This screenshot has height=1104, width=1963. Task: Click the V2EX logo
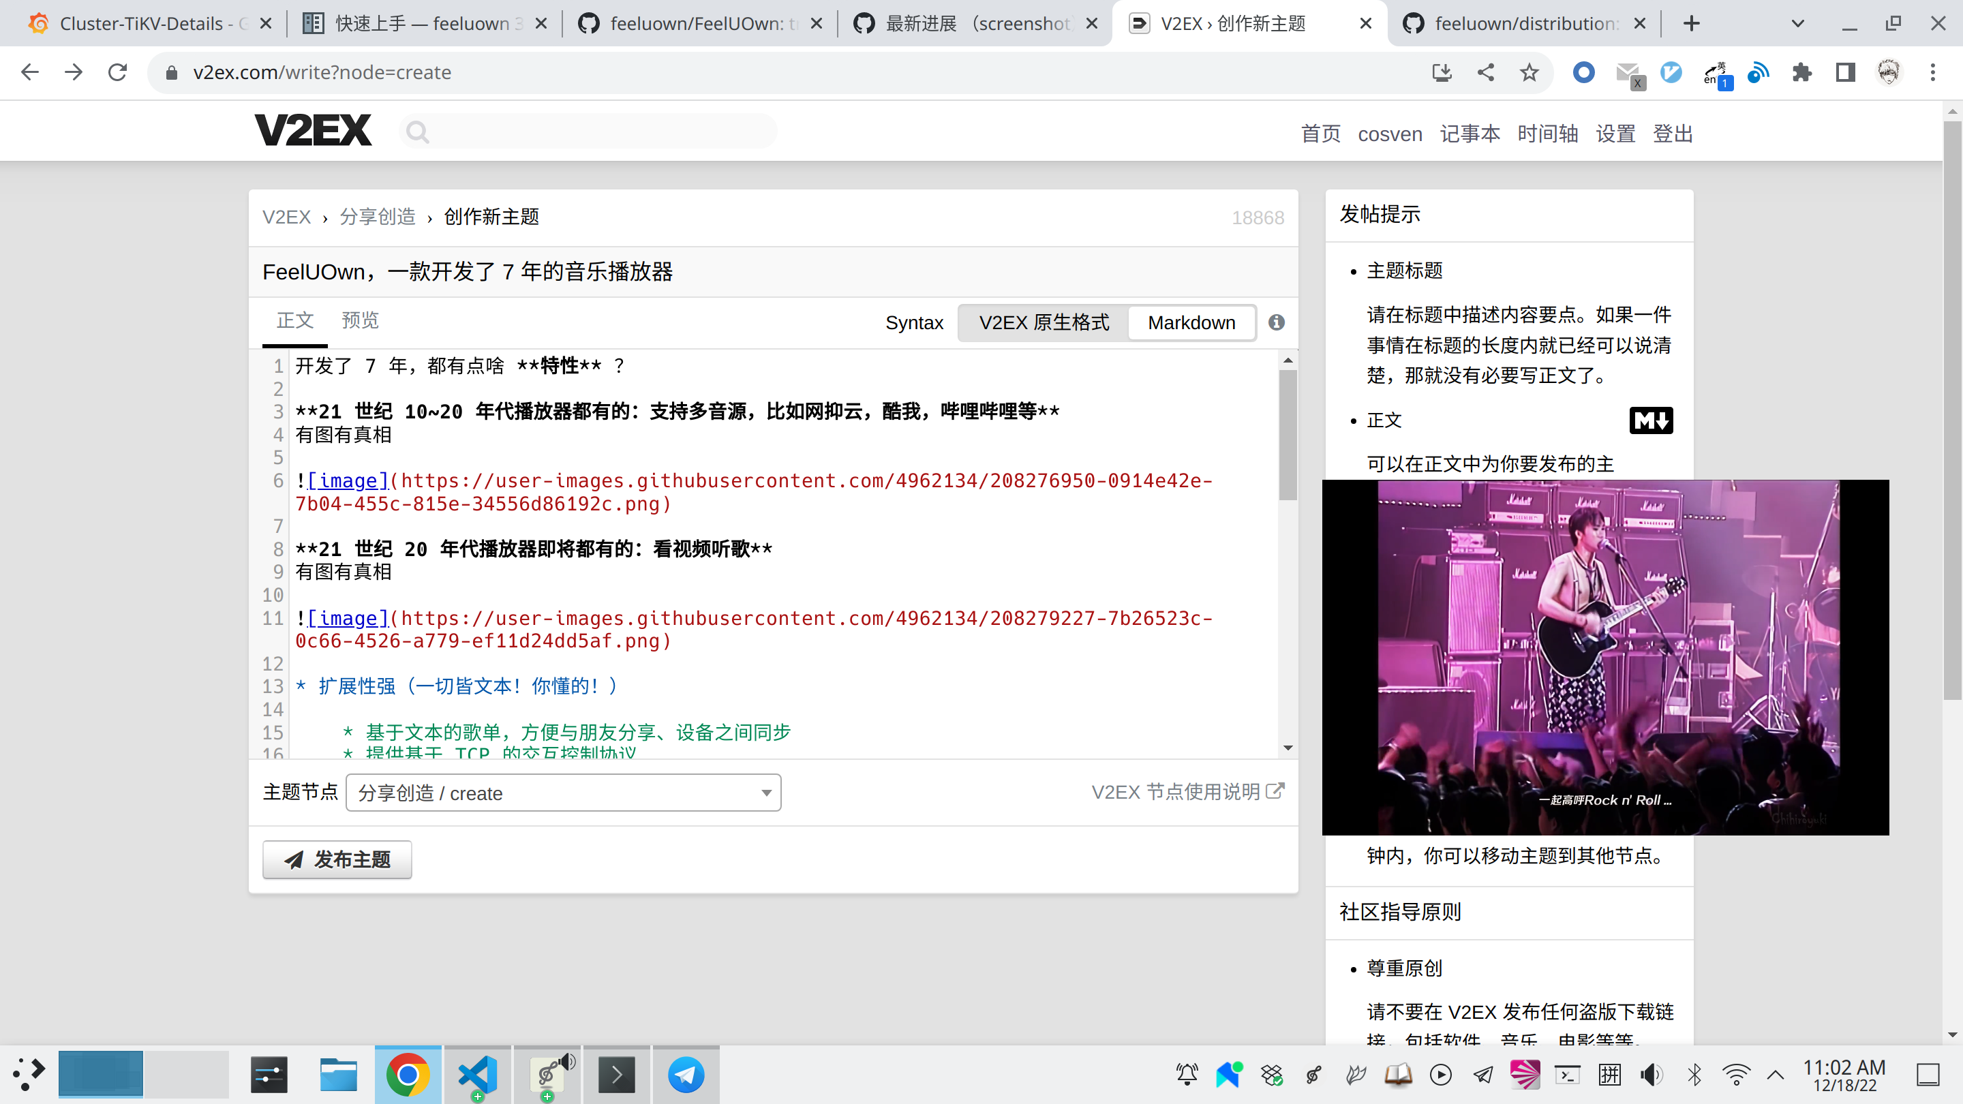coord(314,130)
